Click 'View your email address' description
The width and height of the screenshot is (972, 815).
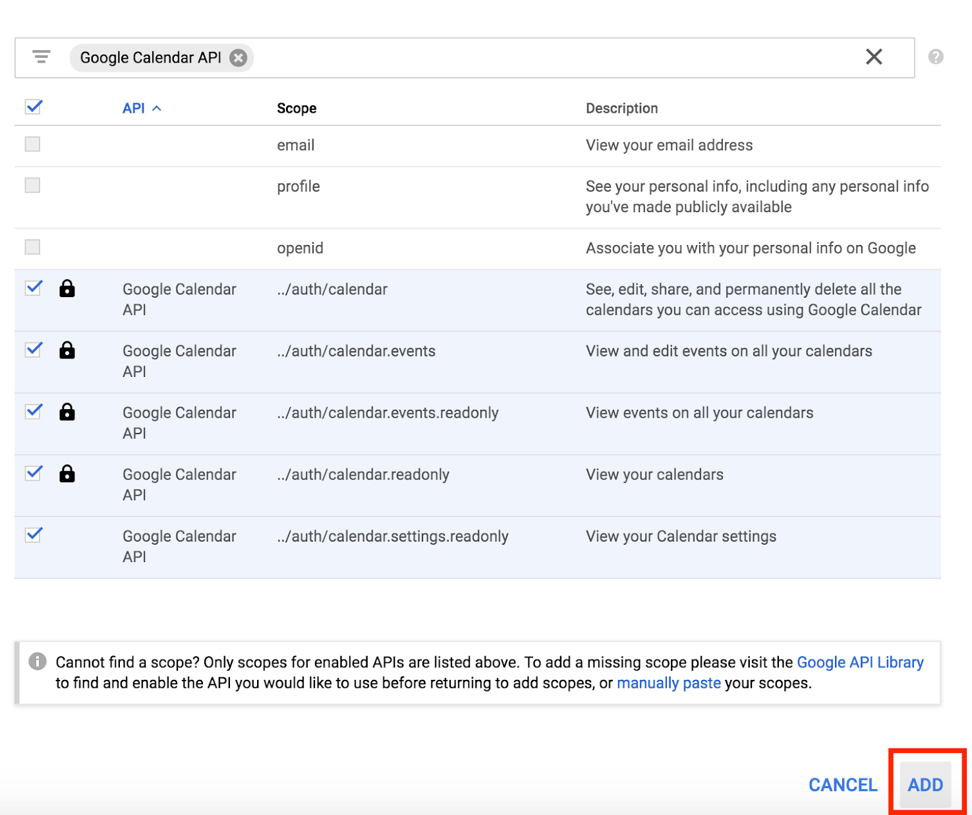(x=669, y=145)
